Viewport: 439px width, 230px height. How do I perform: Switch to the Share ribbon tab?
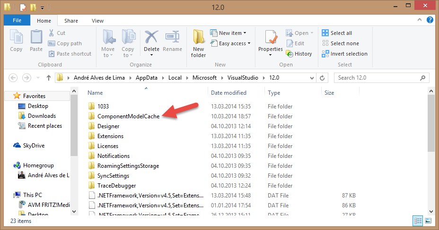71,21
